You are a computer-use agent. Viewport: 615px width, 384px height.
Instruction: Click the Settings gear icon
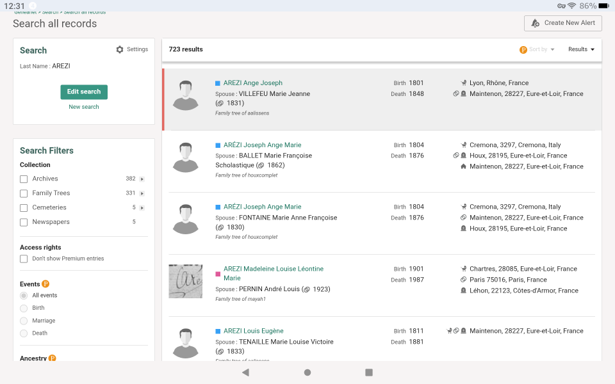click(x=120, y=50)
